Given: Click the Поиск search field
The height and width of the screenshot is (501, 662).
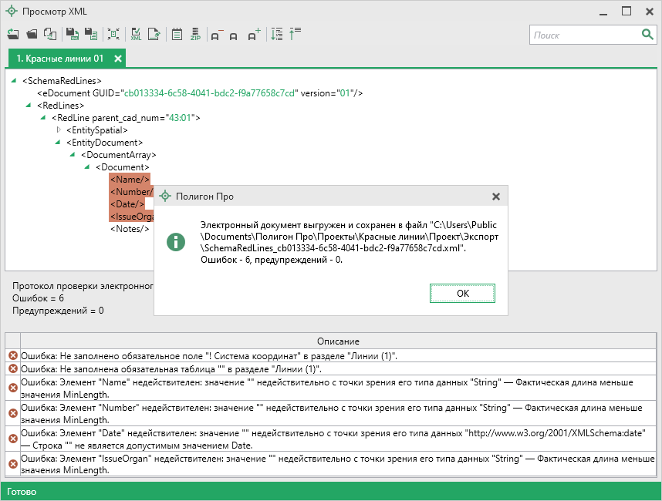Looking at the screenshot, I should 584,35.
